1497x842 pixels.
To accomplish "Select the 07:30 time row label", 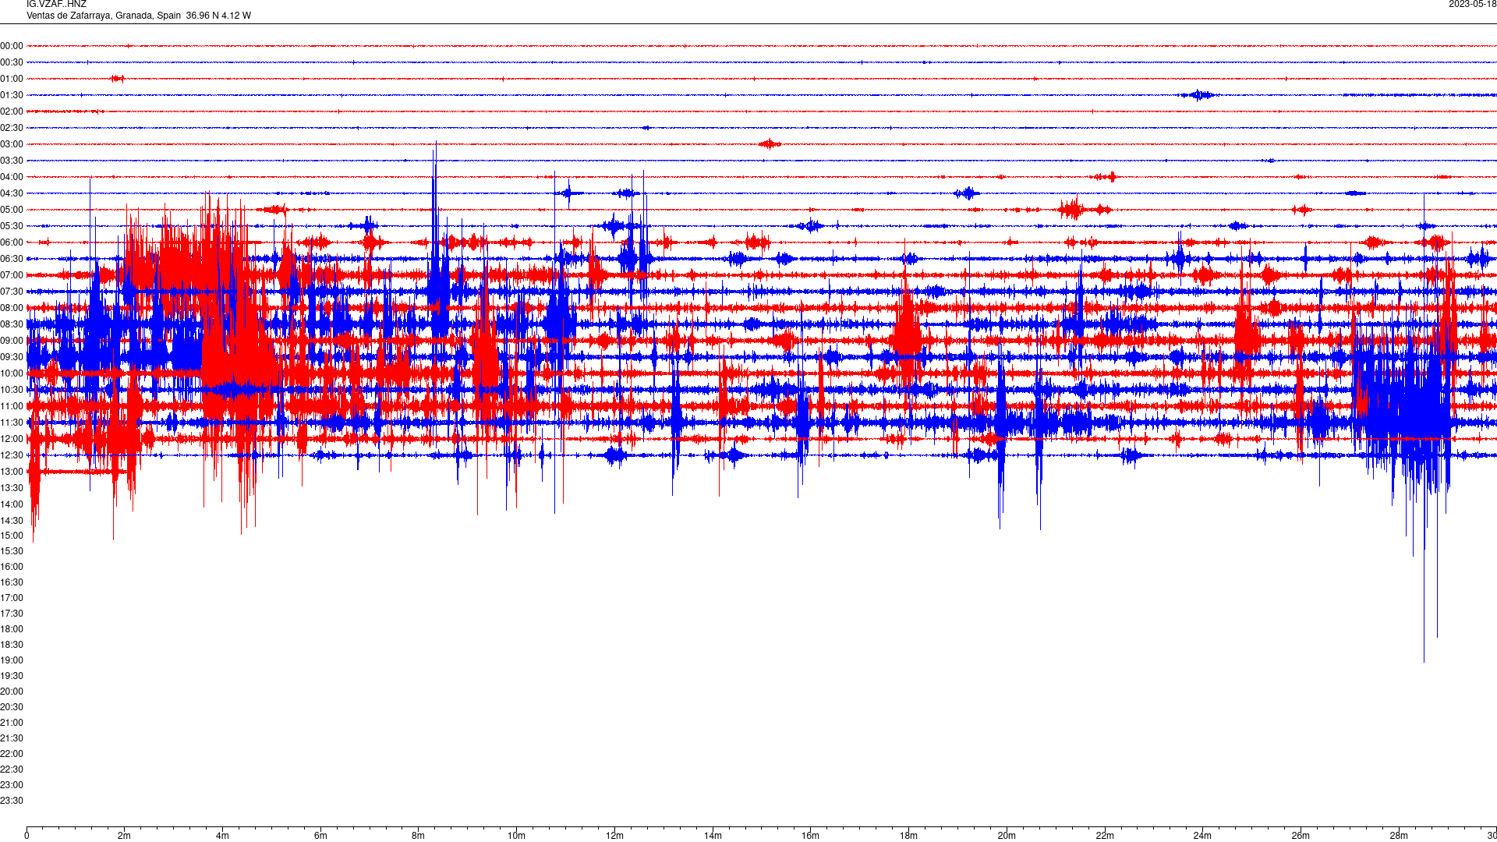I will pos(12,292).
